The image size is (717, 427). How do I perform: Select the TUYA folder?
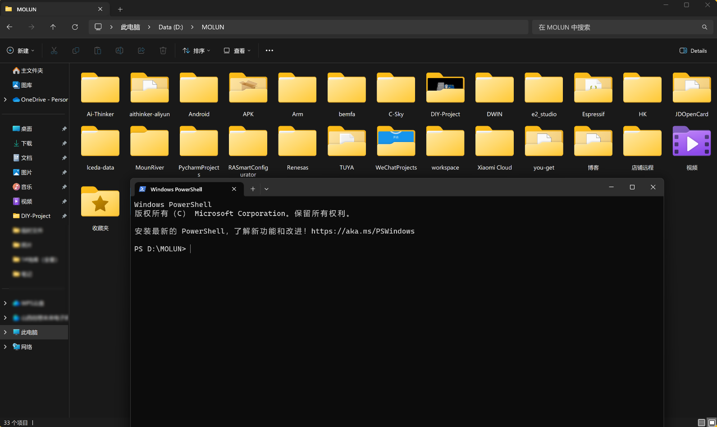(x=347, y=148)
